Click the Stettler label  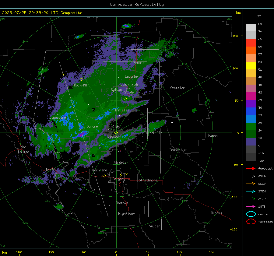(x=177, y=88)
